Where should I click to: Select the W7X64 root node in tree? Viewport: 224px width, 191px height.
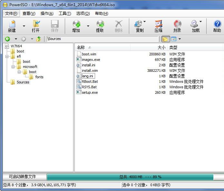coord(16,46)
